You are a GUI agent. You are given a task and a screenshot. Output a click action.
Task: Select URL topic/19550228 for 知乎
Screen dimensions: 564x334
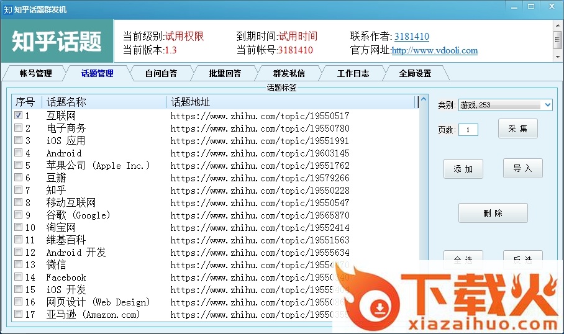[x=260, y=191]
